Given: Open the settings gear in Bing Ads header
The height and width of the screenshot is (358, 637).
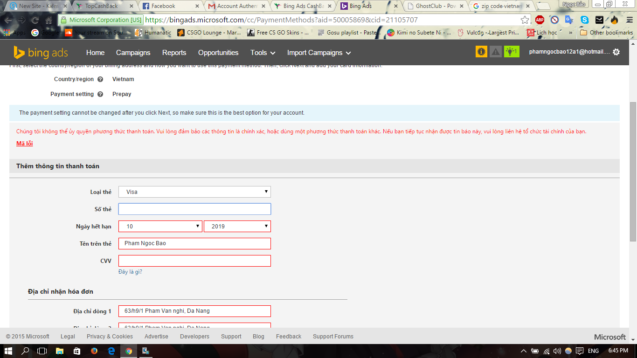Looking at the screenshot, I should pyautogui.click(x=616, y=52).
